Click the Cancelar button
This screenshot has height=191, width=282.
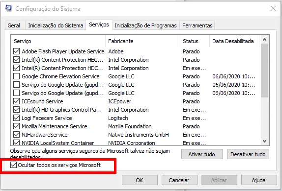(179, 180)
